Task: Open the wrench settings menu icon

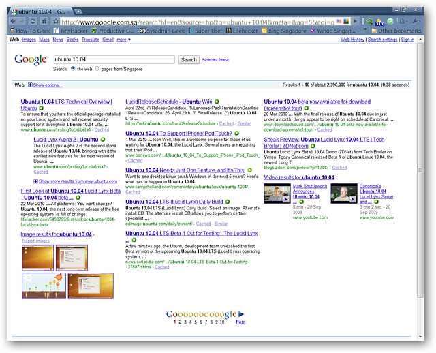Action: tap(415, 21)
